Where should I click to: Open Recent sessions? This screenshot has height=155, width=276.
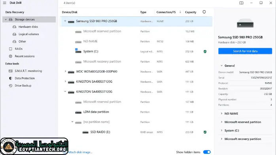(25, 56)
